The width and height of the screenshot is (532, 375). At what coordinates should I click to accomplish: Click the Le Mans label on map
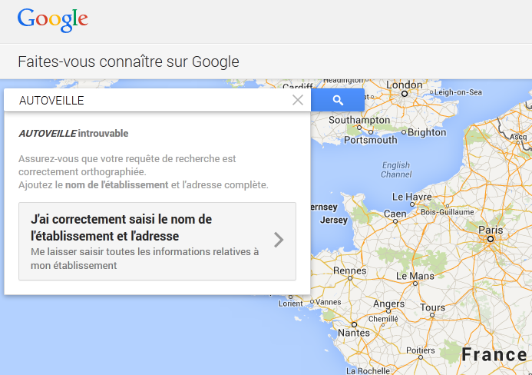415,275
